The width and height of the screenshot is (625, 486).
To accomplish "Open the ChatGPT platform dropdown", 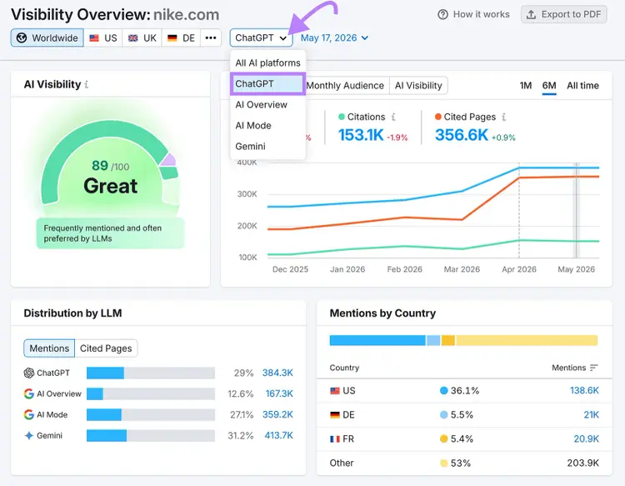I will pyautogui.click(x=261, y=38).
